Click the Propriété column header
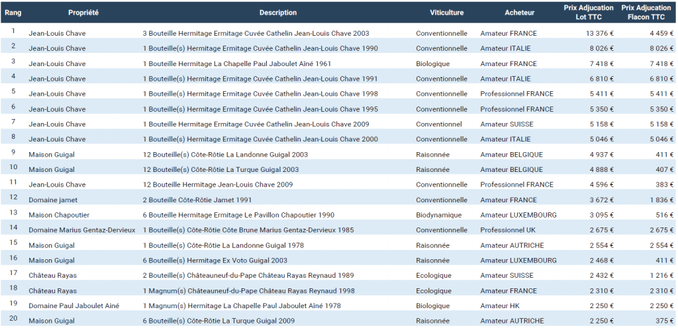Image resolution: width=678 pixels, height=328 pixels. point(83,13)
